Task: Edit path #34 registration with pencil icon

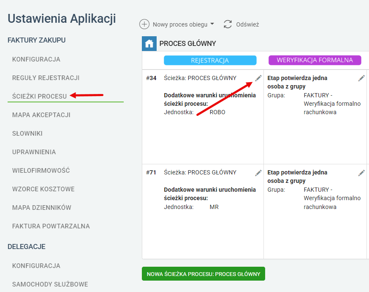Action: click(x=258, y=78)
